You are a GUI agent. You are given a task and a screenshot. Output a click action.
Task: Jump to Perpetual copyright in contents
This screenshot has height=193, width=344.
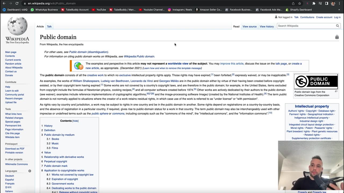(x=55, y=161)
